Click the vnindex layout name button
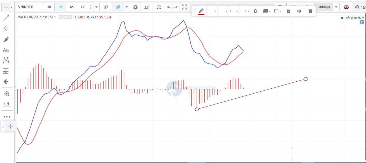 324,7
